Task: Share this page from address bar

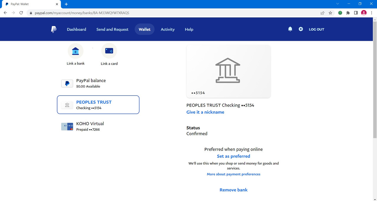Action: click(x=323, y=13)
